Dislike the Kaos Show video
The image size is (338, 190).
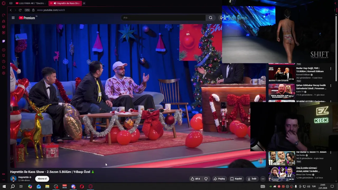pos(206,179)
